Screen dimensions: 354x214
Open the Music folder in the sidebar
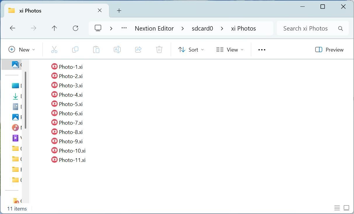[15, 127]
